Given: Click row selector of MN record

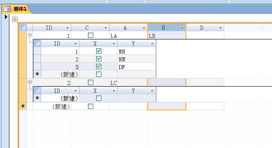Looking at the screenshot, I should [37, 51].
